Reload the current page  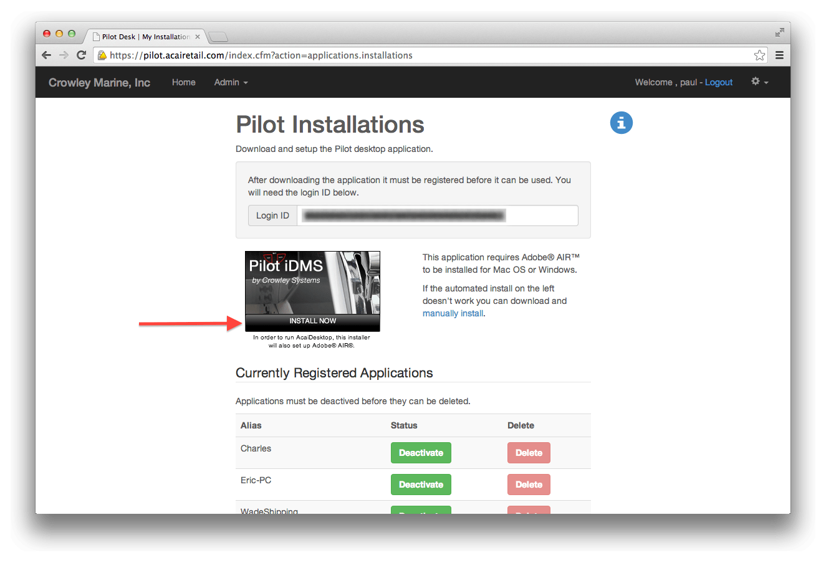pyautogui.click(x=82, y=55)
